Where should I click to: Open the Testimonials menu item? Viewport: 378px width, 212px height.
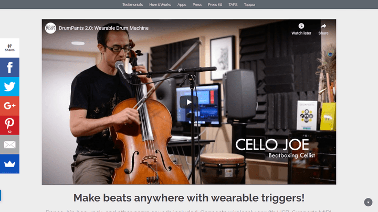[133, 5]
